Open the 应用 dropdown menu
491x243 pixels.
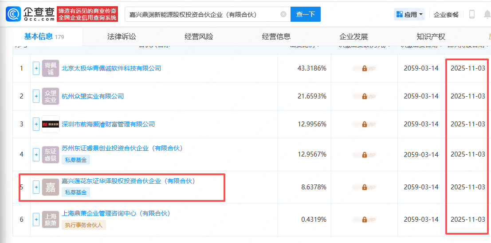point(409,14)
